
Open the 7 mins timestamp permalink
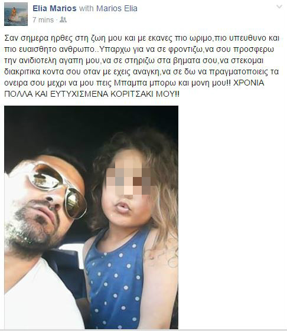(43, 20)
